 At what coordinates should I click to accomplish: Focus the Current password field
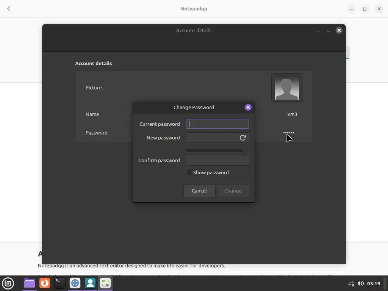[x=217, y=124]
